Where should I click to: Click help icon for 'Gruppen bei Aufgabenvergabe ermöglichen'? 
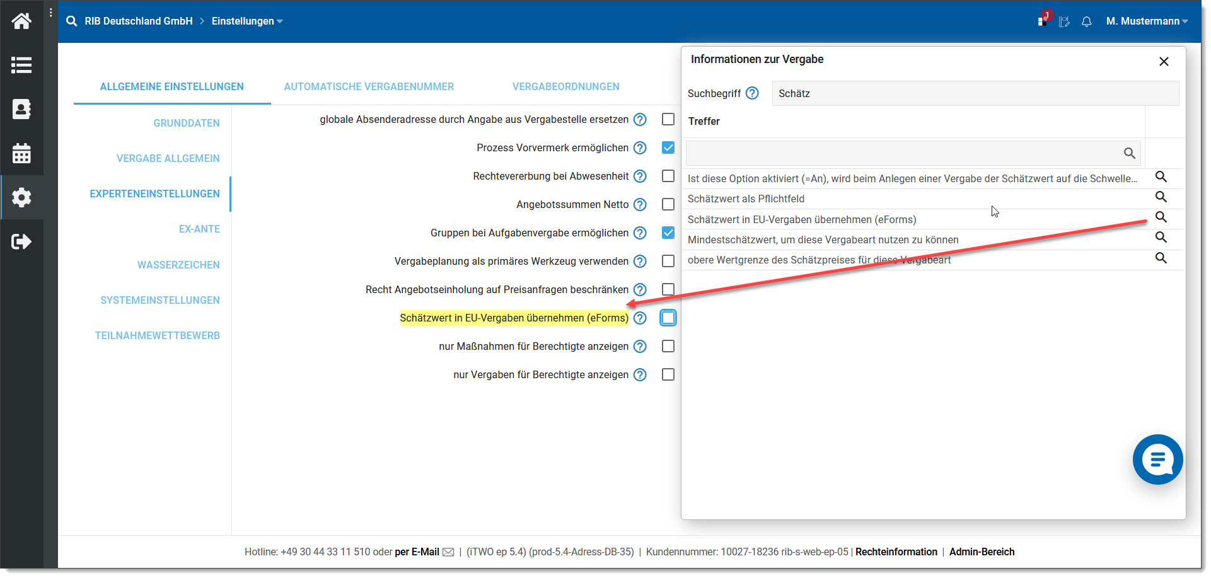point(640,233)
